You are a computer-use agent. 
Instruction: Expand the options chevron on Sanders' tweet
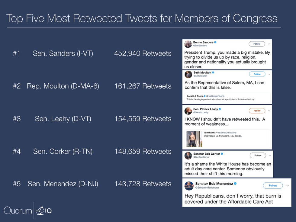pos(269,44)
